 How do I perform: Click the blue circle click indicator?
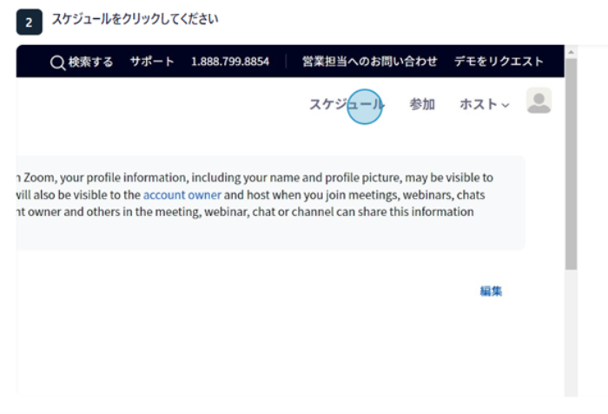(365, 105)
